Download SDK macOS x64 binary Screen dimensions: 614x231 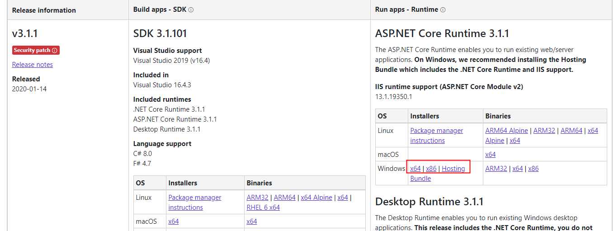pyautogui.click(x=251, y=222)
